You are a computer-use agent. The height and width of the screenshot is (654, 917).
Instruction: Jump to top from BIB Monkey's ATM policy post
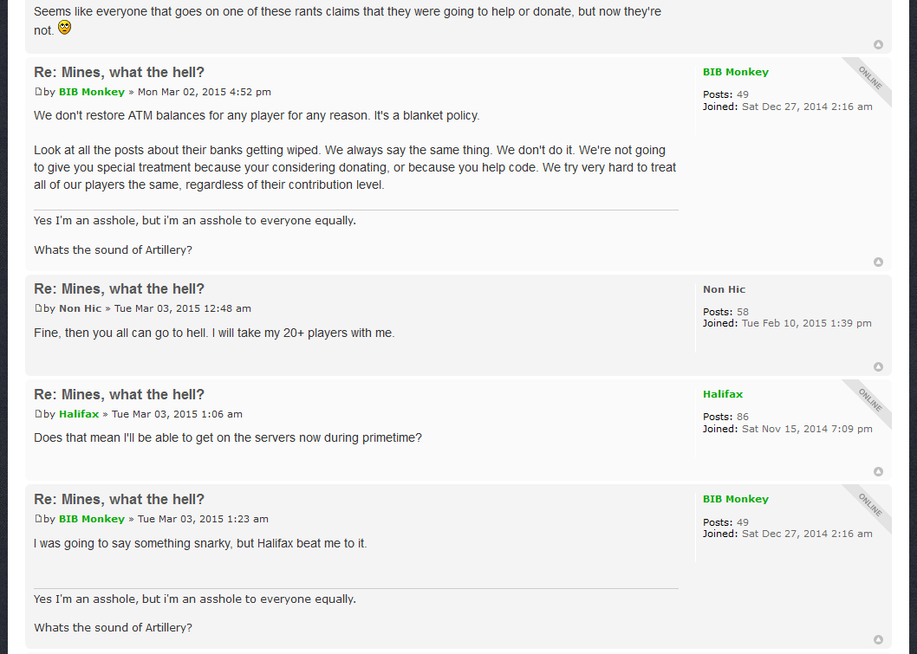click(878, 262)
